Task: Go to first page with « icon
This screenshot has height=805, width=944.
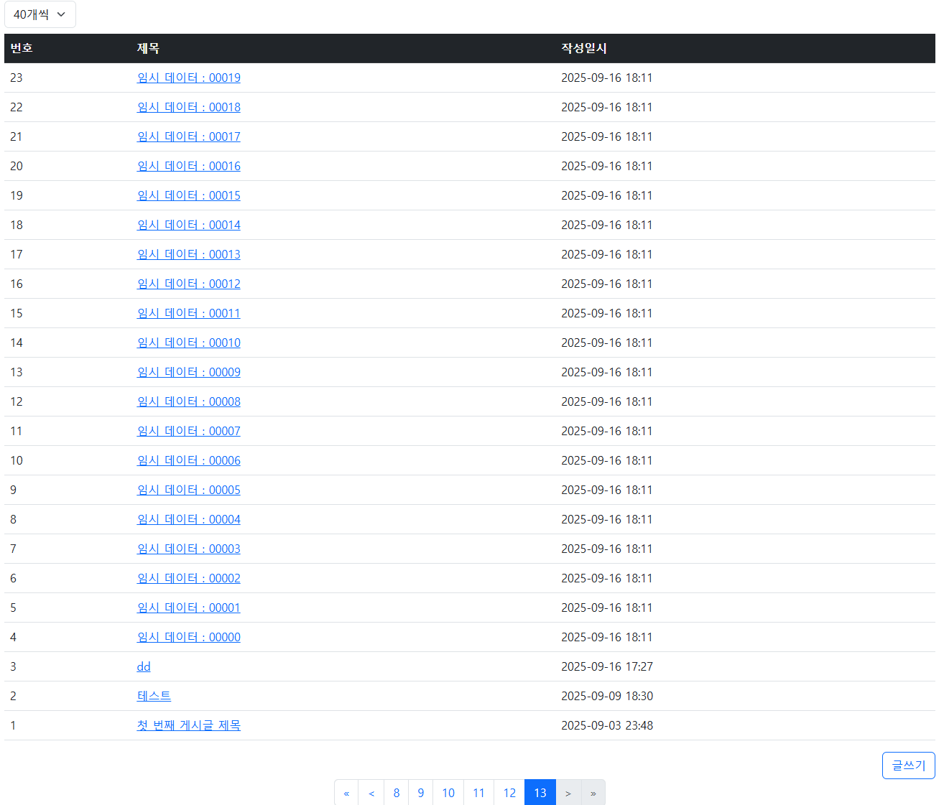Action: 346,793
